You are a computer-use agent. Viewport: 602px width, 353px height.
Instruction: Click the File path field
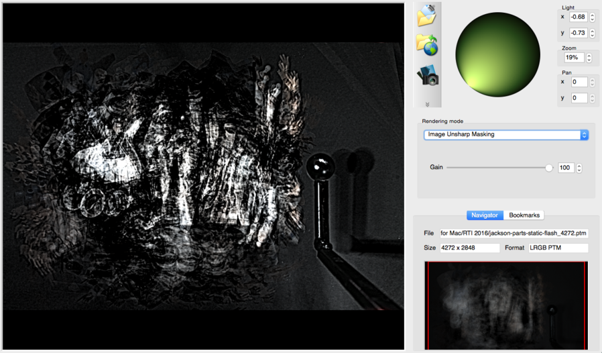pyautogui.click(x=514, y=233)
